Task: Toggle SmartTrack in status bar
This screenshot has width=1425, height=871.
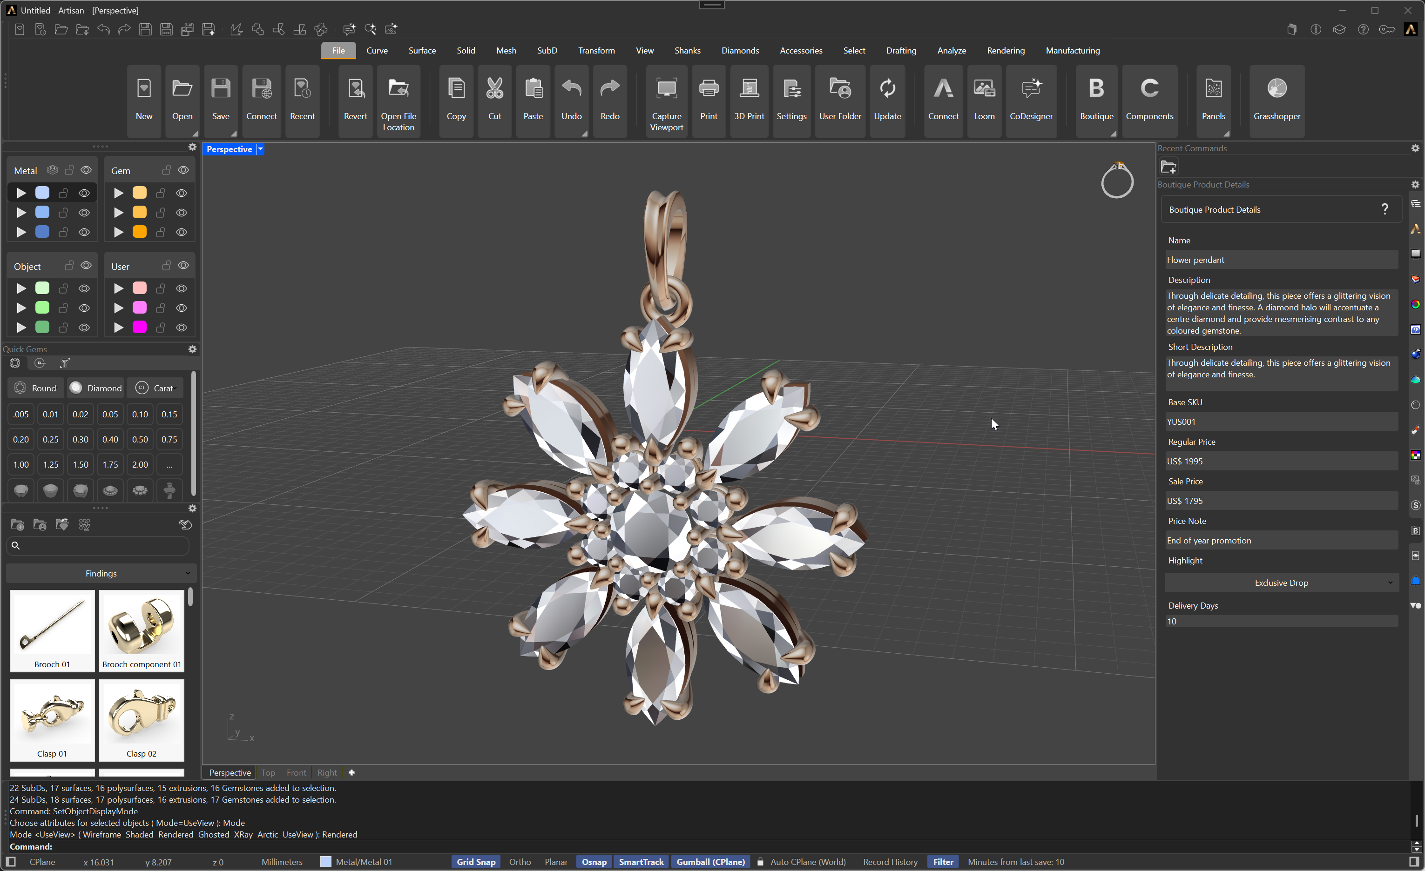Action: (641, 862)
